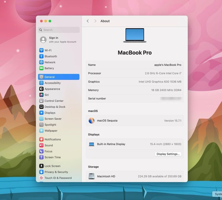The image size is (222, 200).
Task: Select the Notifications bell icon
Action: click(41, 139)
